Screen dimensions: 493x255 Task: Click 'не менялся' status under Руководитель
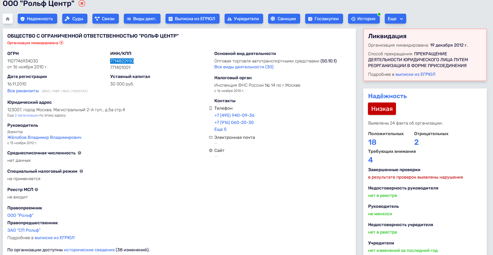pos(380,214)
